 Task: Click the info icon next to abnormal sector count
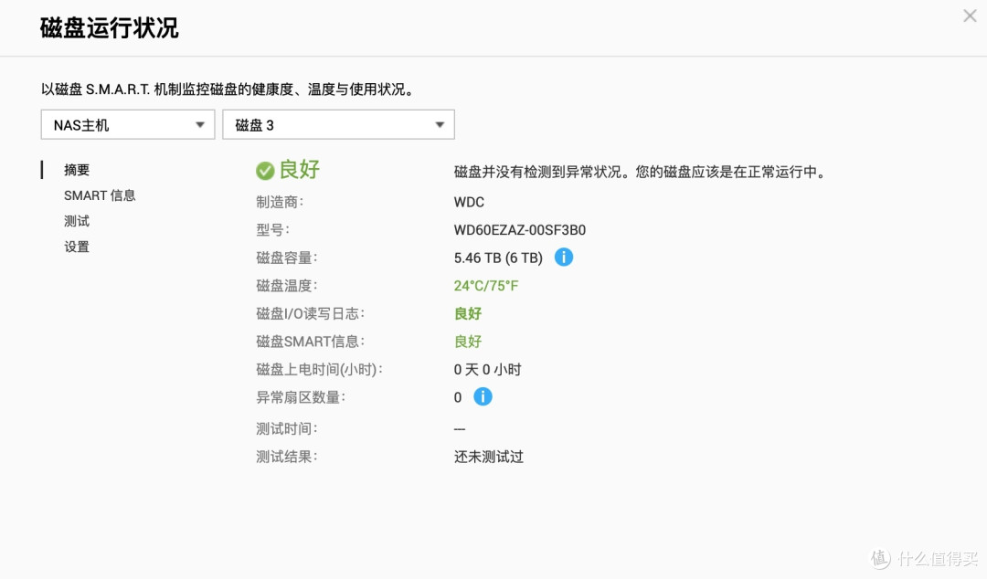483,396
